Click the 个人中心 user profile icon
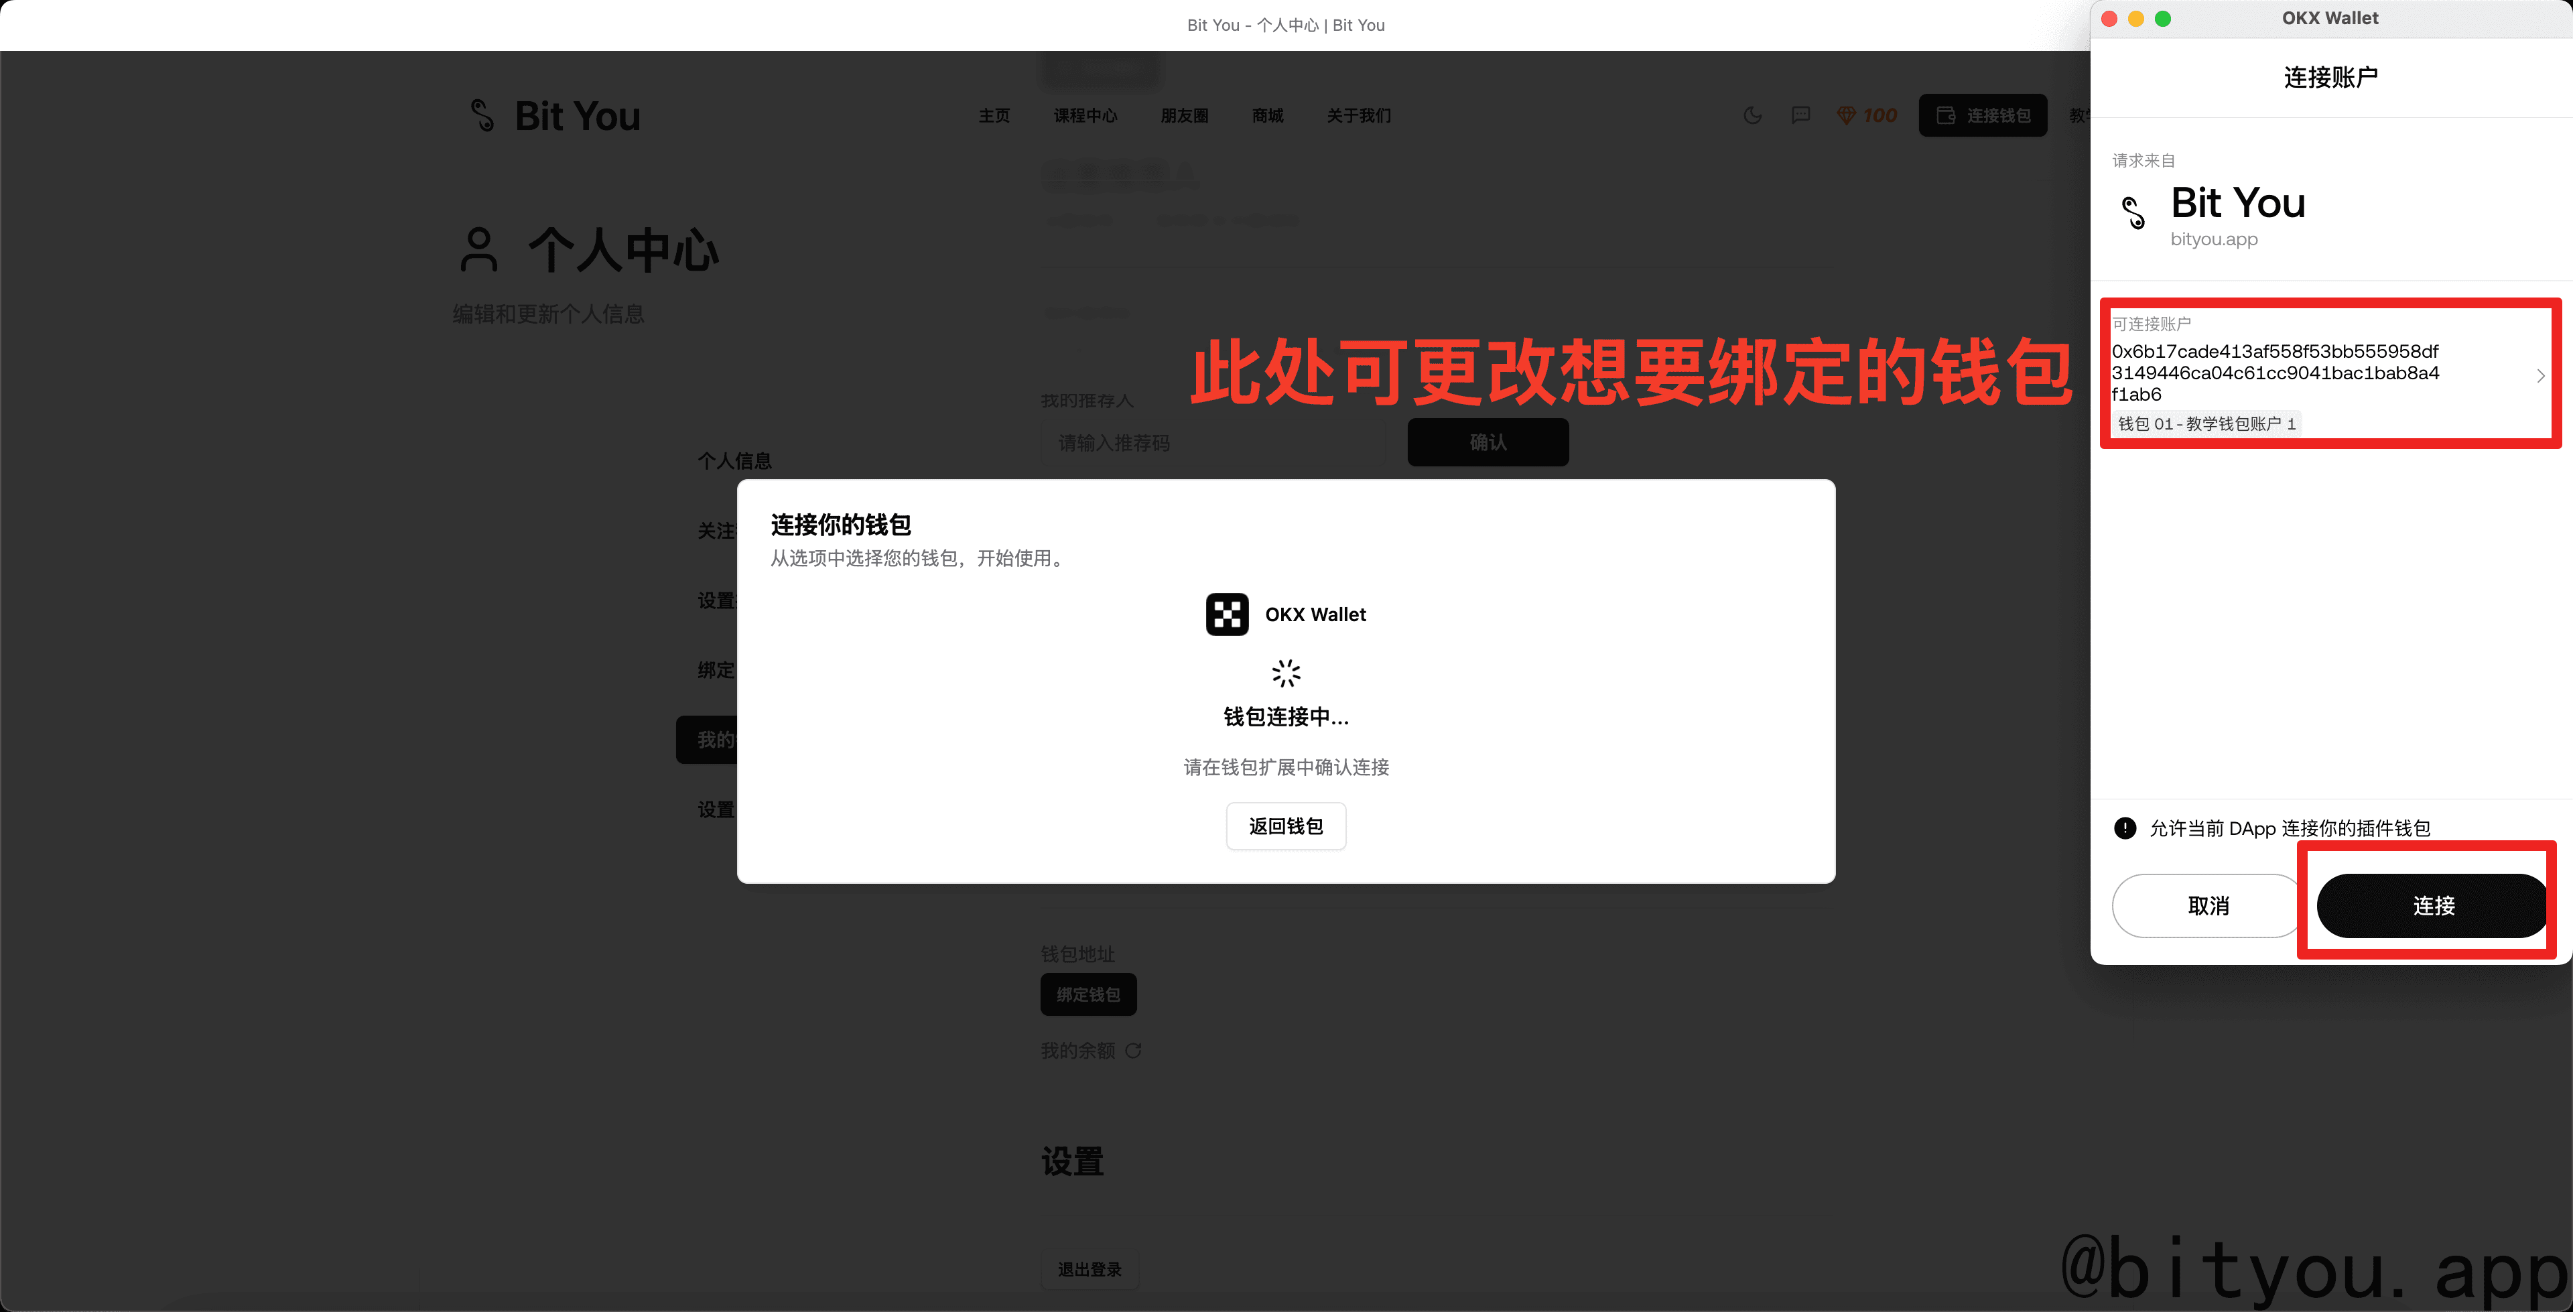The height and width of the screenshot is (1312, 2573). click(478, 250)
